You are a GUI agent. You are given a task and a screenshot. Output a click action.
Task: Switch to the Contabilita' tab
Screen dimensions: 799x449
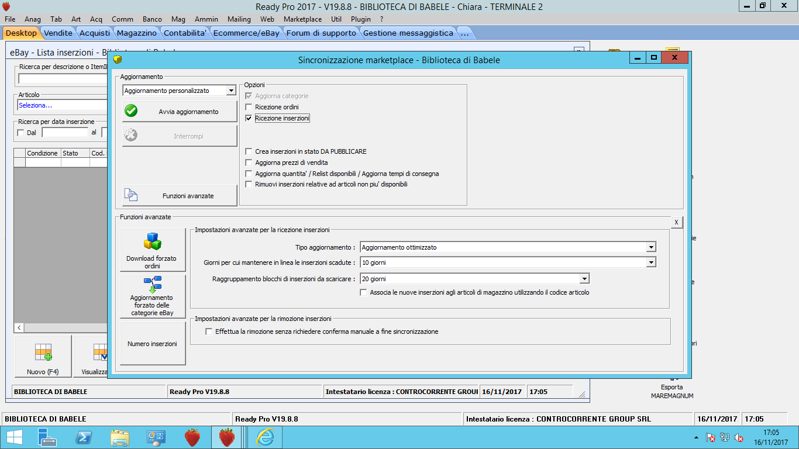point(185,33)
